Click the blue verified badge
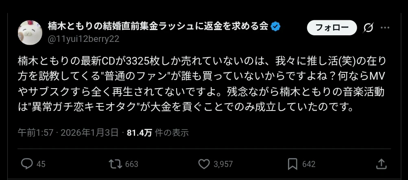The height and width of the screenshot is (180, 408). [275, 26]
